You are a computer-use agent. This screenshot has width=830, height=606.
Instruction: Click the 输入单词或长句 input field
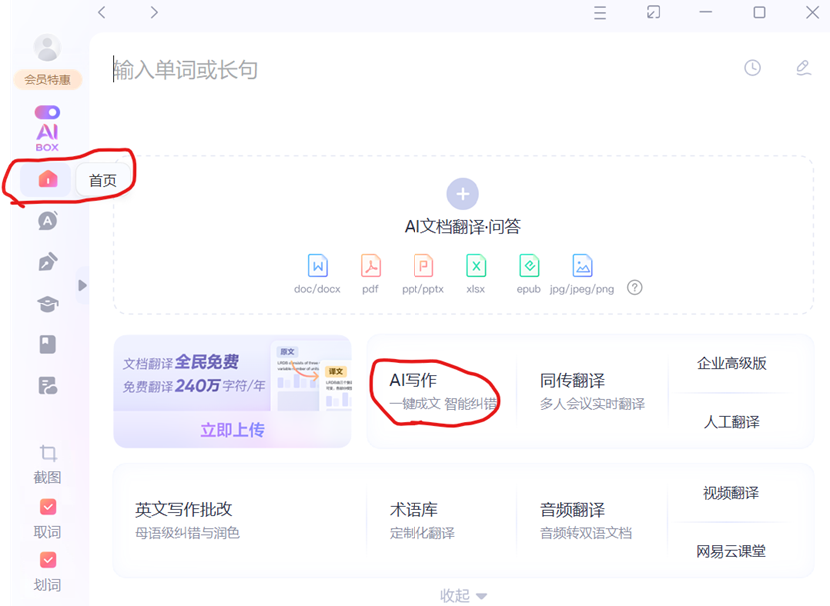(400, 69)
